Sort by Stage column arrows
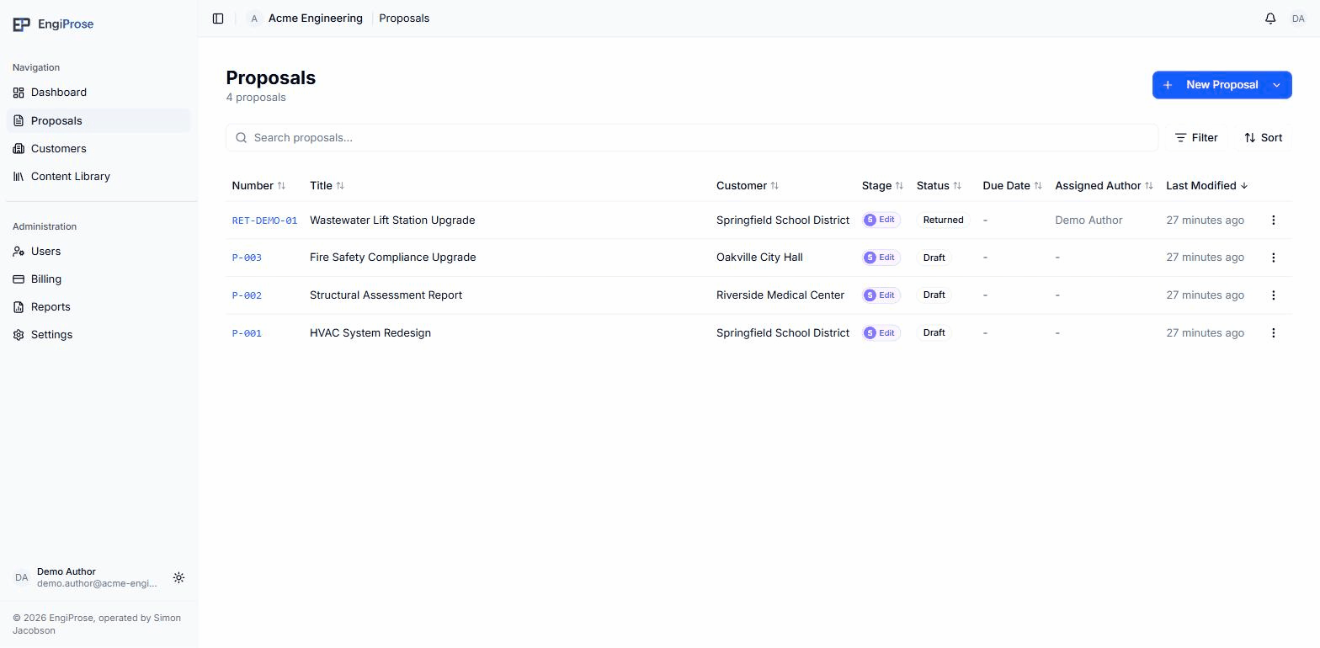This screenshot has width=1320, height=648. 899,186
